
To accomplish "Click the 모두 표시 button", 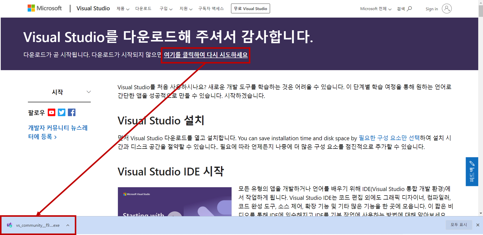I will pyautogui.click(x=459, y=225).
